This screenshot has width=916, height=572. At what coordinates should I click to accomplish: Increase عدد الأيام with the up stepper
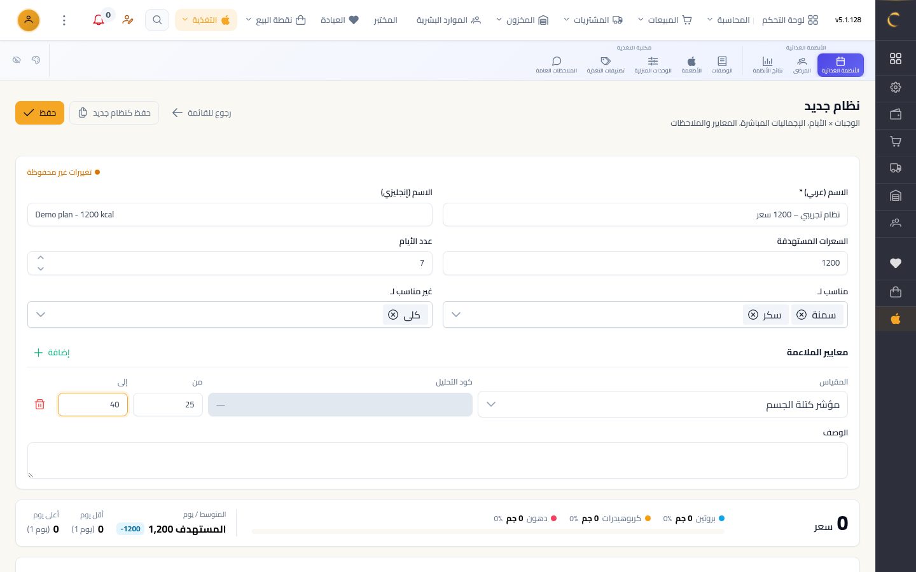pos(41,257)
